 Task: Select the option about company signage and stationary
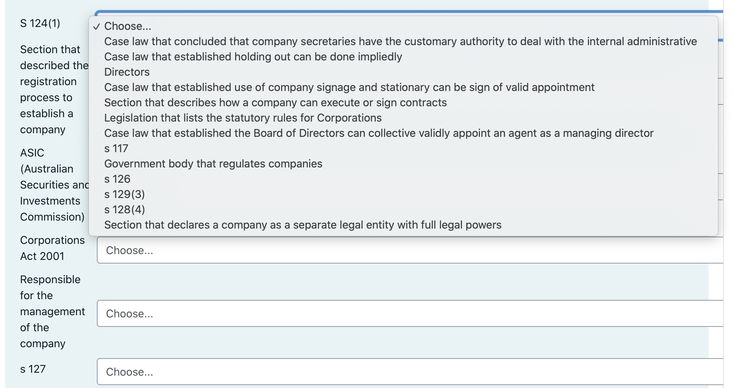(350, 87)
